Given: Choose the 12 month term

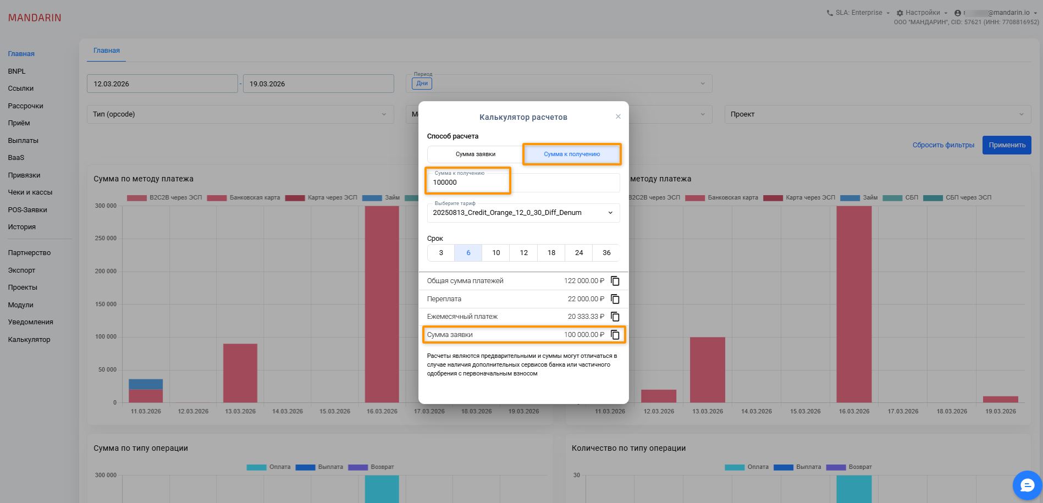Looking at the screenshot, I should (x=523, y=253).
